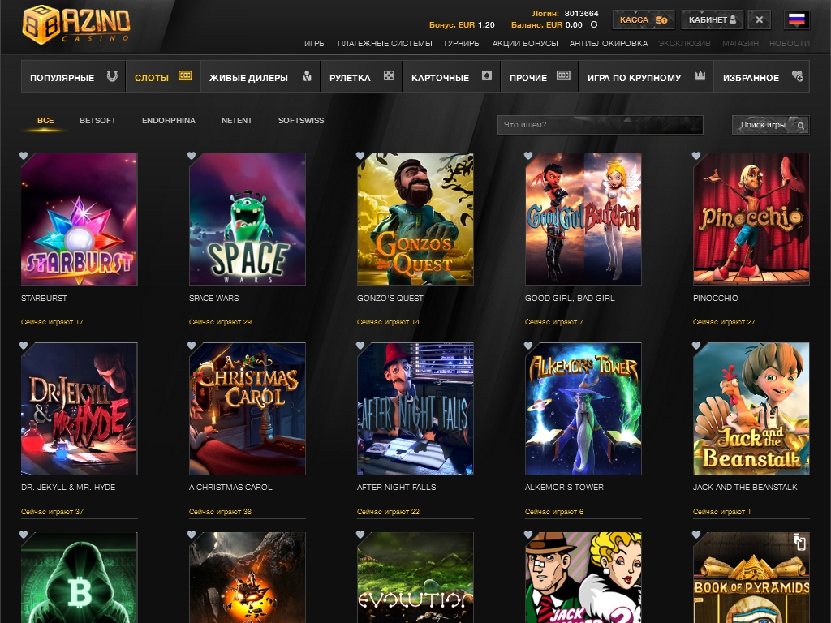Screen dimensions: 831x623
Task: Add Pinocchio to favorites via heart
Action: point(696,156)
